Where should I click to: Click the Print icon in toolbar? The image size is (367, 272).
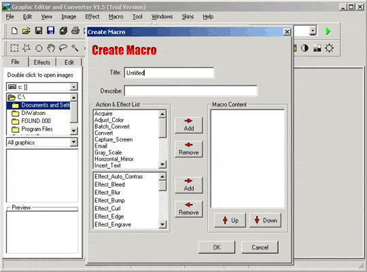click(75, 31)
